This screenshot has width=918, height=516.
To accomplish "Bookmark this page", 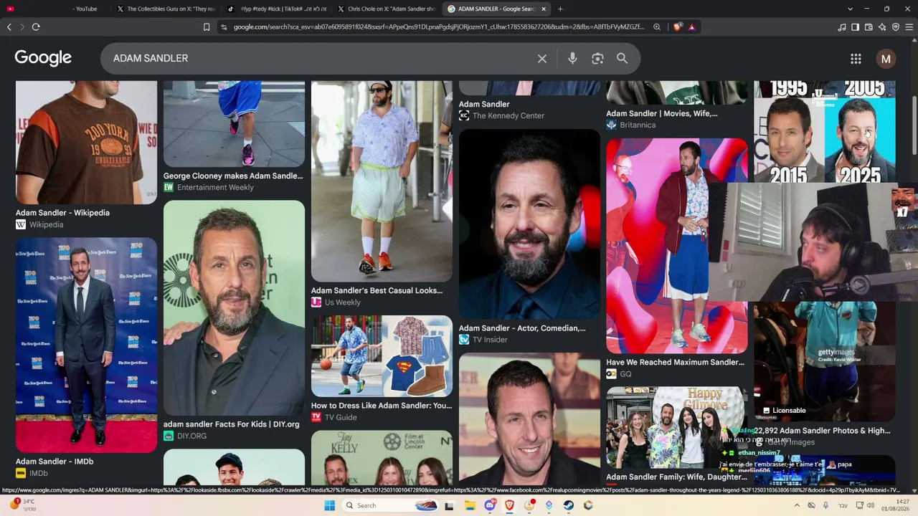I will (207, 27).
